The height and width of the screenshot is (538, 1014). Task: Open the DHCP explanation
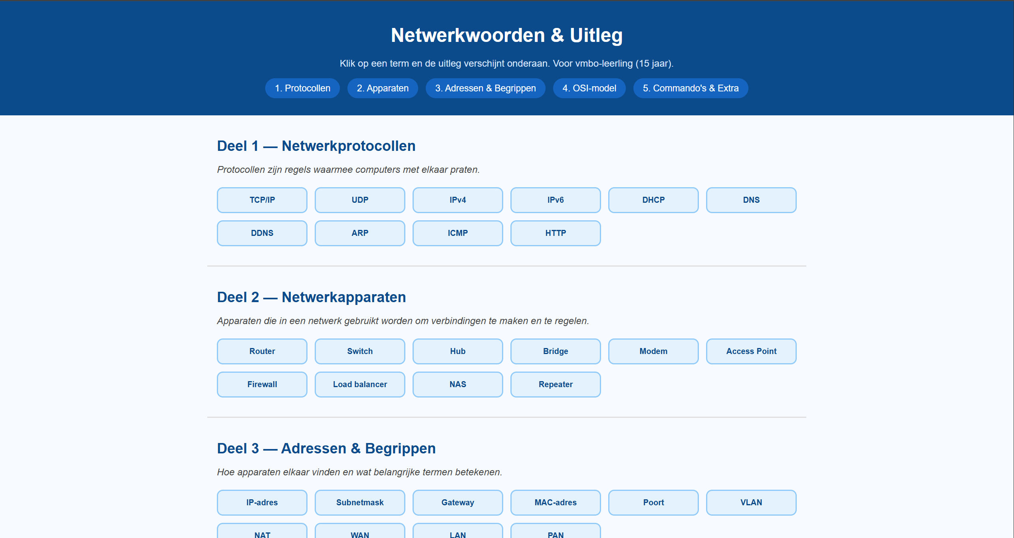point(653,200)
